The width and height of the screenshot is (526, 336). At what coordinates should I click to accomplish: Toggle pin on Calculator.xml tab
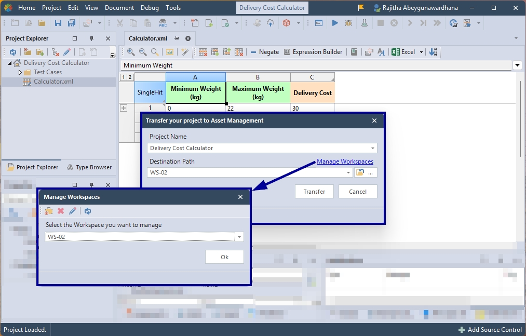pyautogui.click(x=177, y=38)
